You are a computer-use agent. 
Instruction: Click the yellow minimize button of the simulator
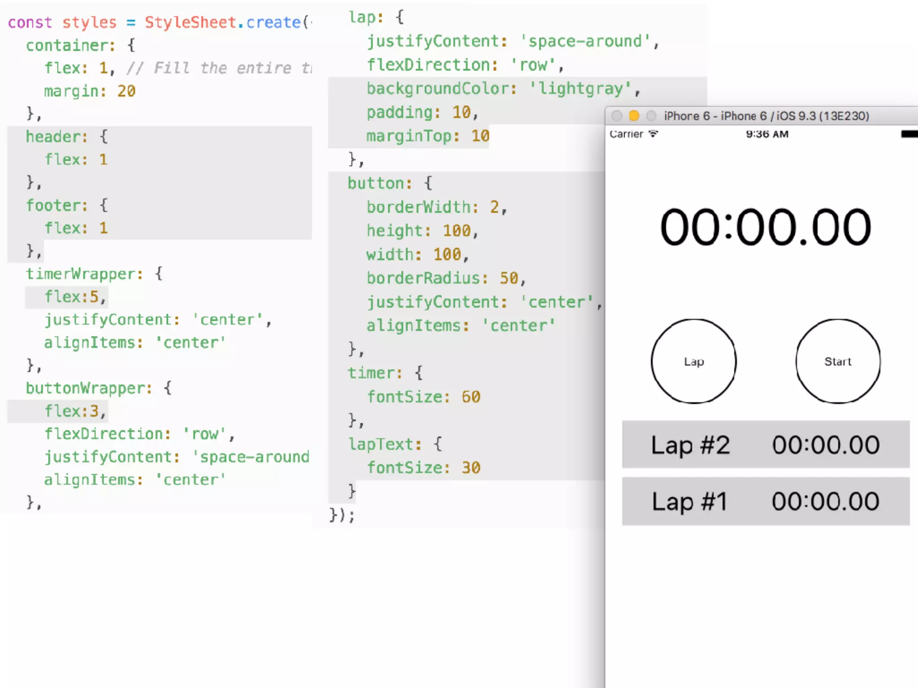point(634,116)
